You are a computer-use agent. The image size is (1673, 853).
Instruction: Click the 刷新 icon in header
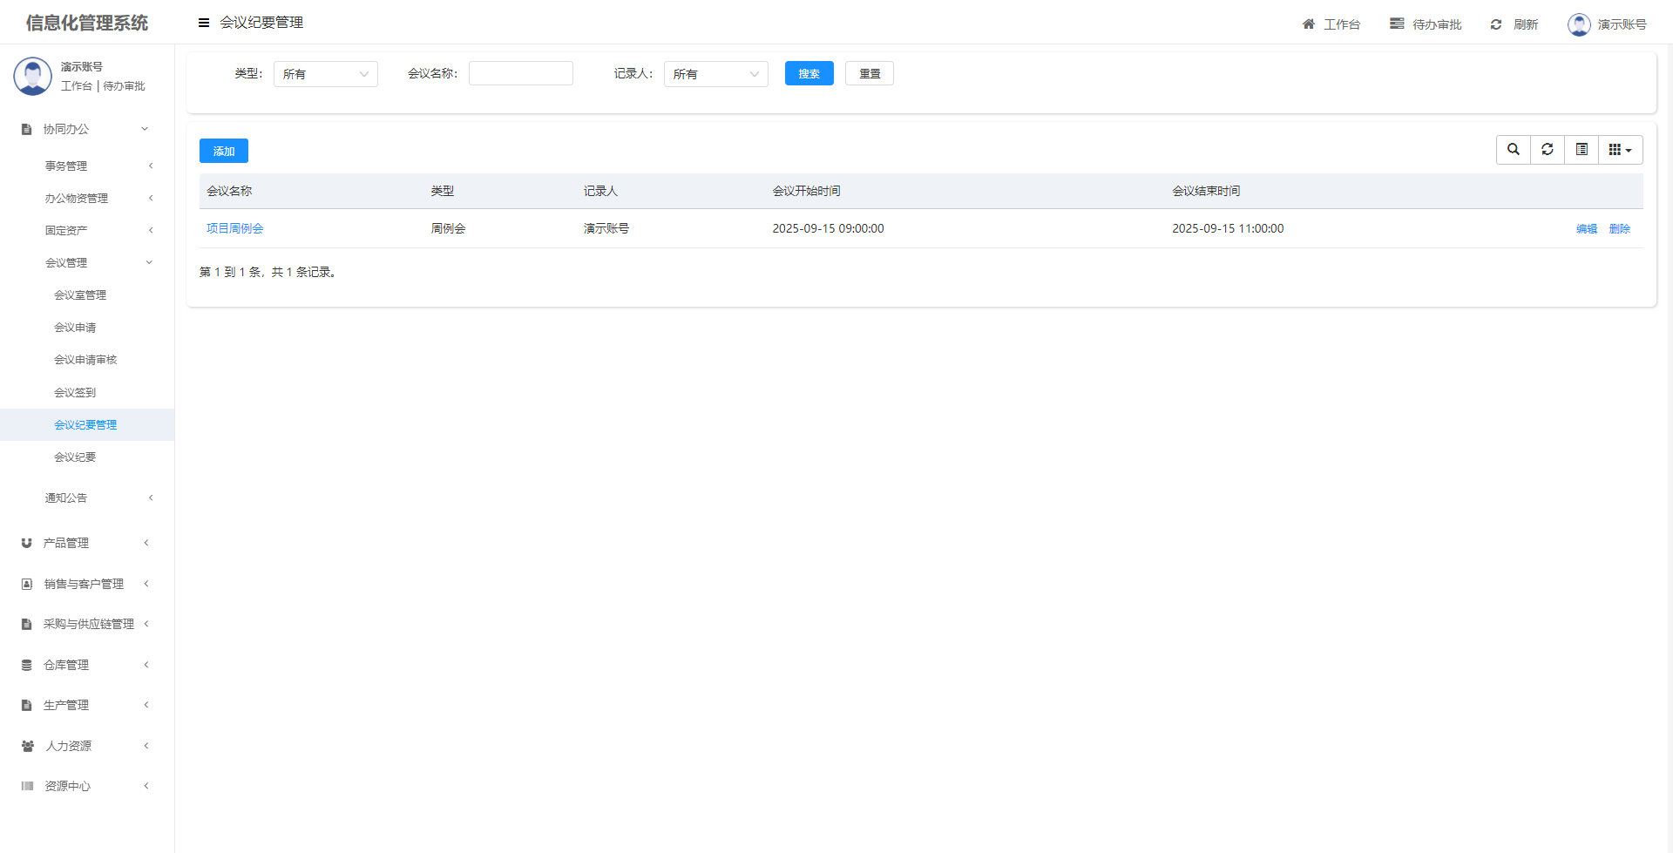coord(1496,24)
